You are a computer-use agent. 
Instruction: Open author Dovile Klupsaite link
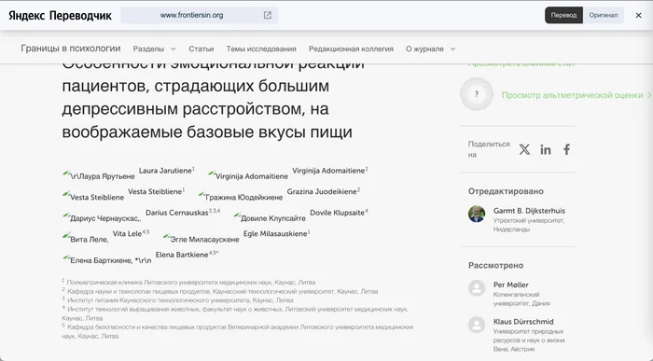click(x=338, y=213)
